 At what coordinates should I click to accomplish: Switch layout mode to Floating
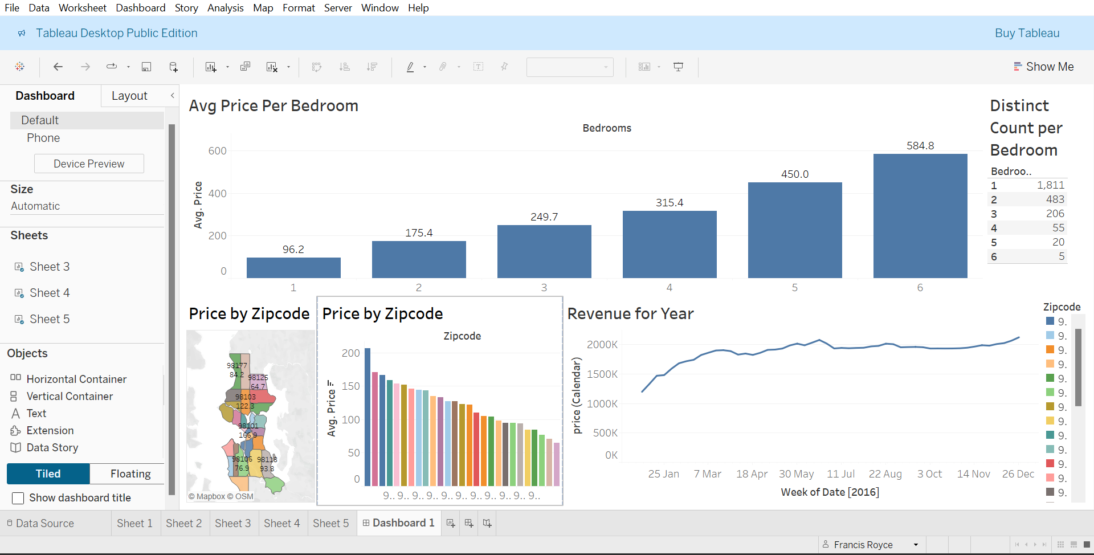coord(130,474)
